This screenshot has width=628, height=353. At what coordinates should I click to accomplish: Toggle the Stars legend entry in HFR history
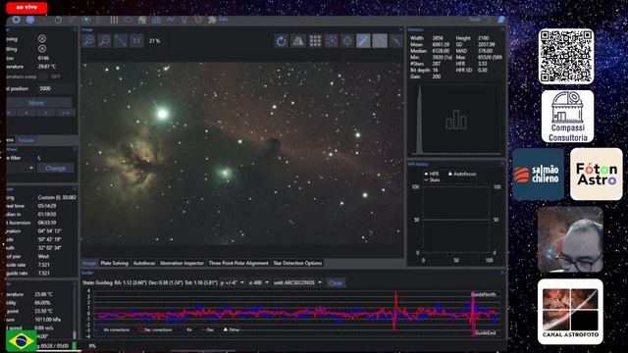[432, 180]
